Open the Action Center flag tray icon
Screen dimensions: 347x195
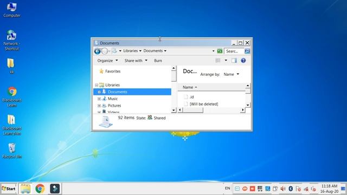point(298,188)
